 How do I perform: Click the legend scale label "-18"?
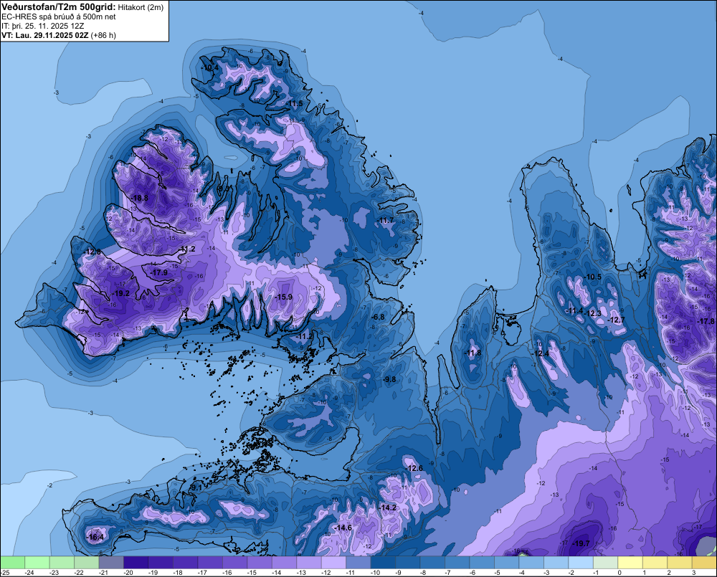click(x=177, y=573)
